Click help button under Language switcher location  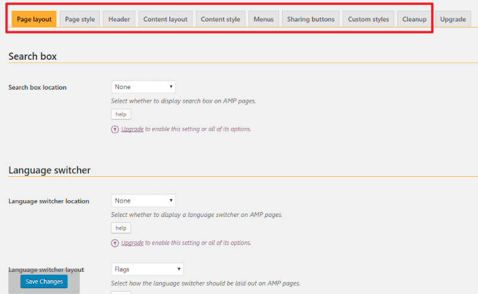[x=121, y=228]
